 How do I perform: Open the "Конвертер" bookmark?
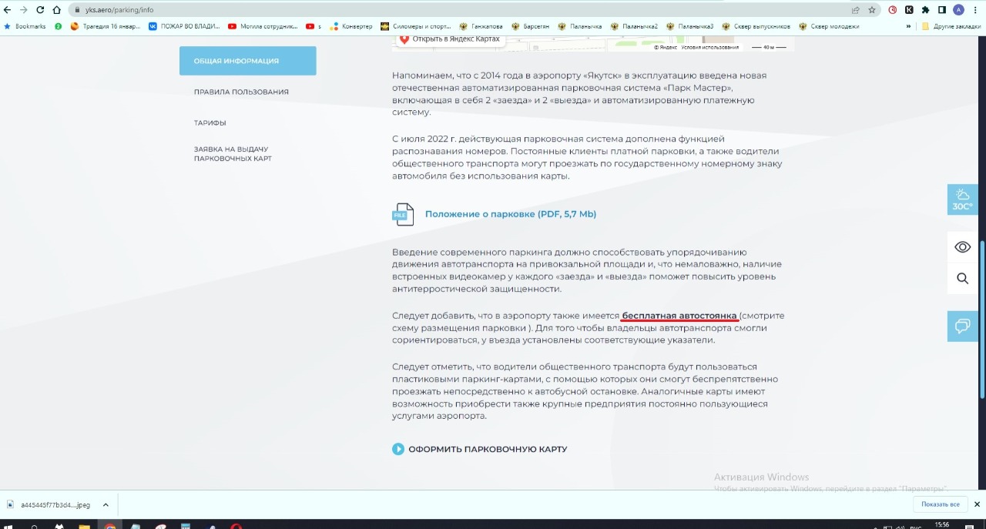pyautogui.click(x=351, y=26)
